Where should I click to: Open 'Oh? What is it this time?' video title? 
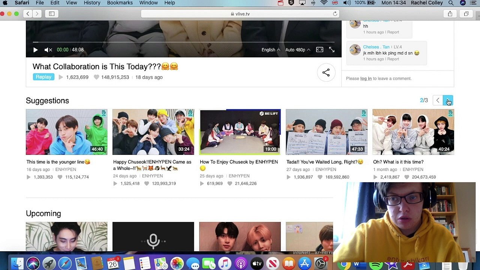[398, 162]
